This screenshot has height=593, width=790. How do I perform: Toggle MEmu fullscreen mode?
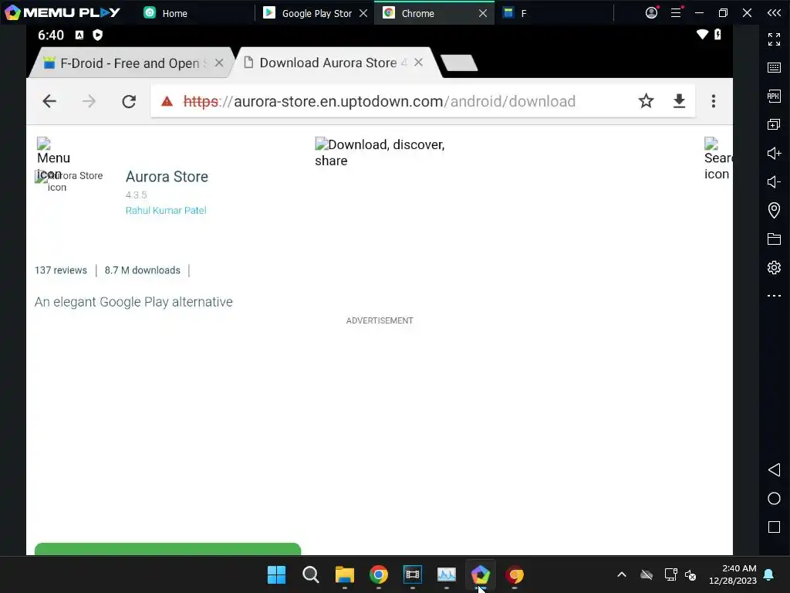pos(774,39)
